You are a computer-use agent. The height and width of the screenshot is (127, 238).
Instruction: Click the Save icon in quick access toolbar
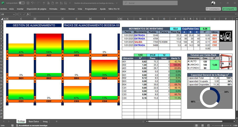(28, 3)
